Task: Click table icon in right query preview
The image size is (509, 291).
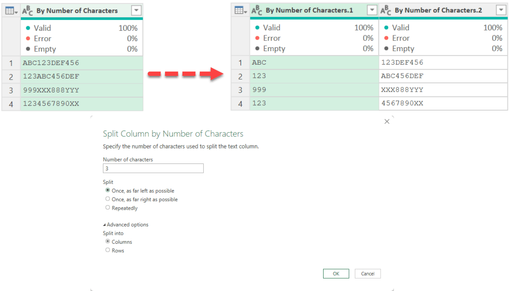Action: (x=240, y=10)
